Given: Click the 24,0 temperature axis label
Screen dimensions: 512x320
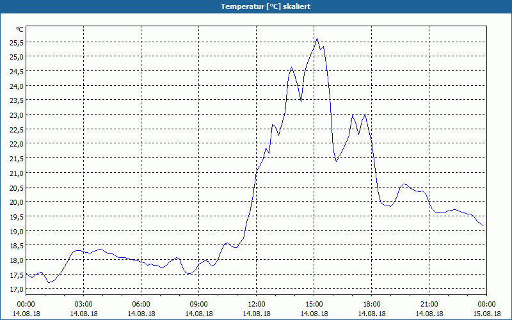Looking at the screenshot, I should 17,86.
